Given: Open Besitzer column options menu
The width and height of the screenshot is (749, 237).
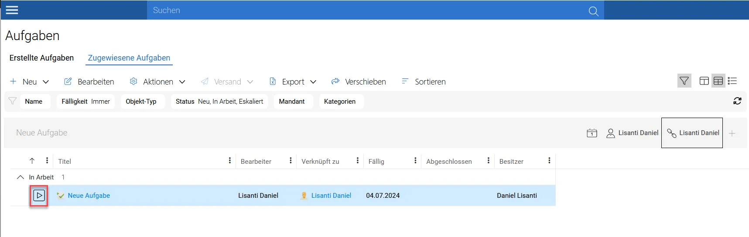Looking at the screenshot, I should (x=549, y=161).
